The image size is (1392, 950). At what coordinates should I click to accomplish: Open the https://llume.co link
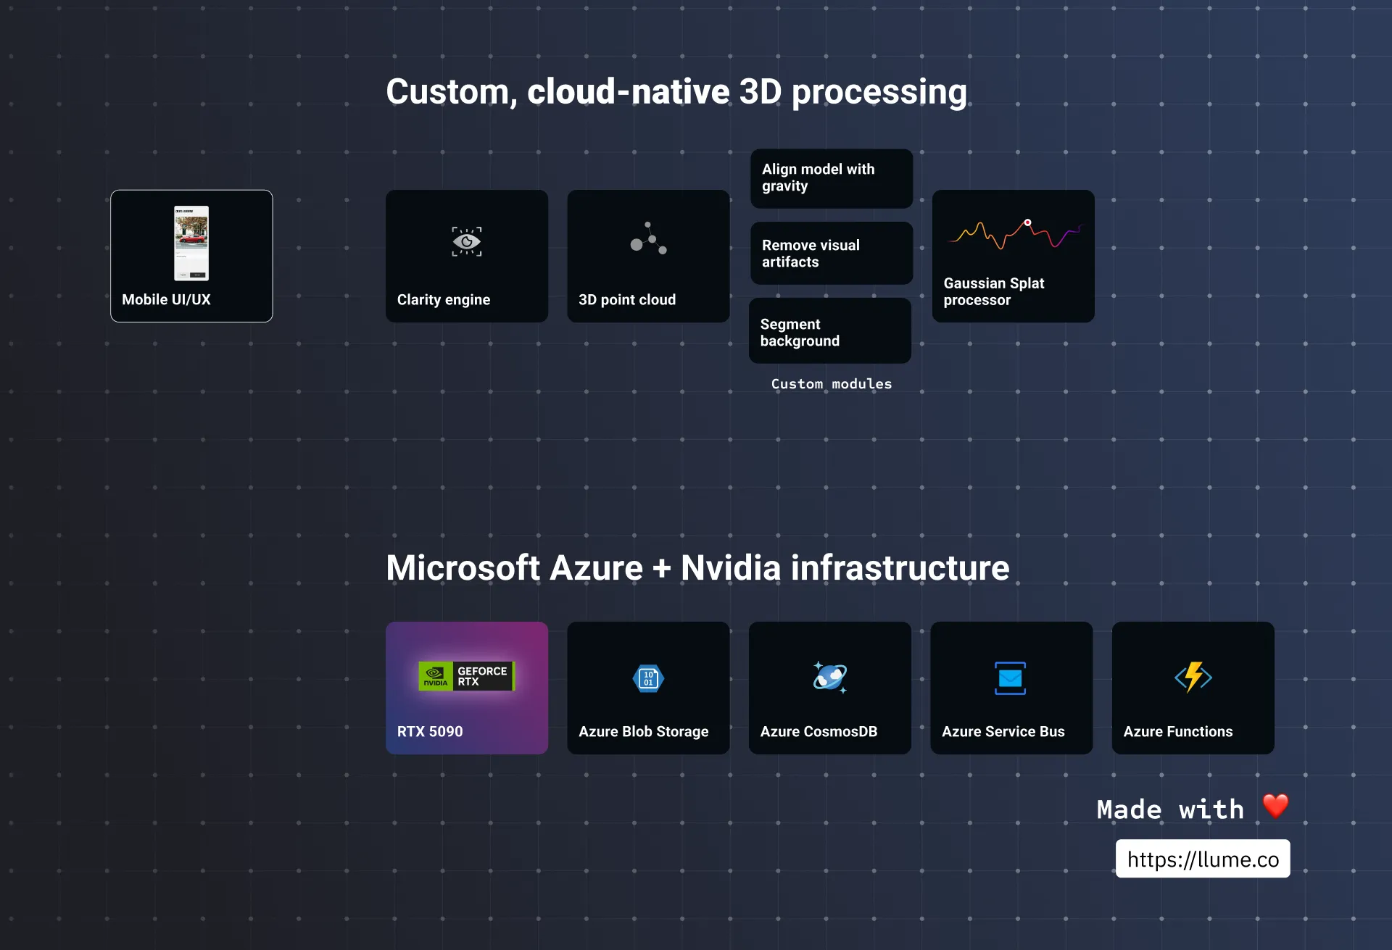[1202, 859]
